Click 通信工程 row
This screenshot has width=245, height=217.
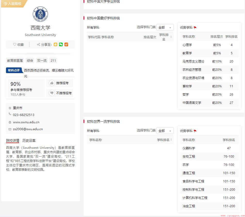209,173
